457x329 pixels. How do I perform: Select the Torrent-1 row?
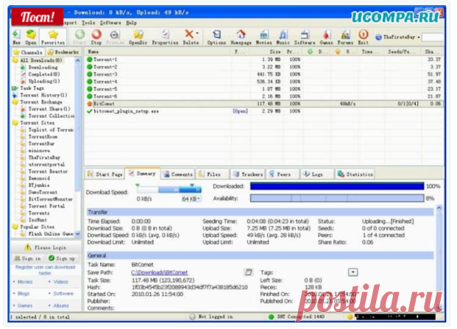(263, 60)
